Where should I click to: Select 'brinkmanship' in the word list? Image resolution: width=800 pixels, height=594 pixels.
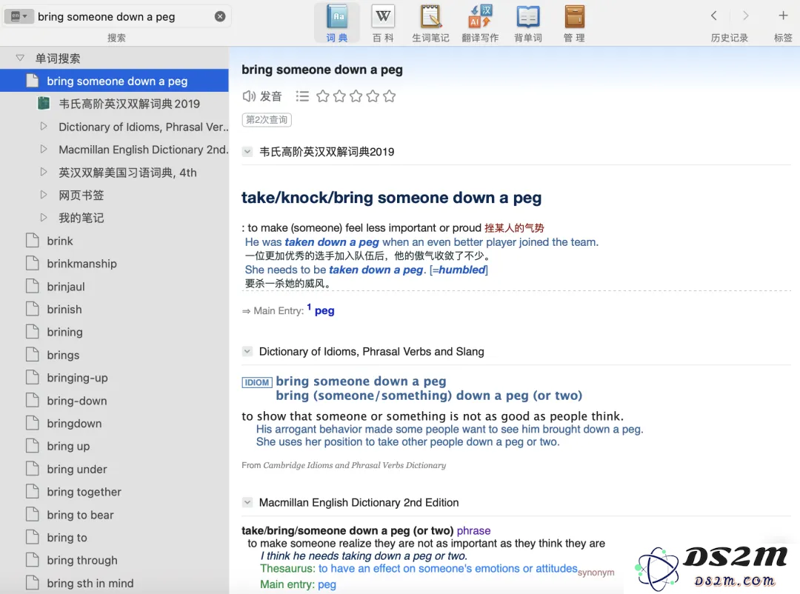click(x=114, y=264)
